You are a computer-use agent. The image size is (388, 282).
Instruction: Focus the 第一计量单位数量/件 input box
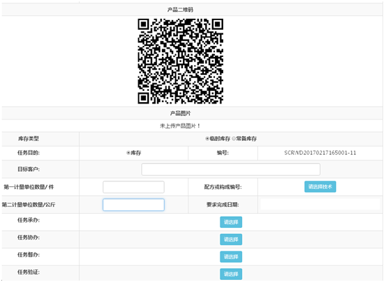tap(134, 187)
